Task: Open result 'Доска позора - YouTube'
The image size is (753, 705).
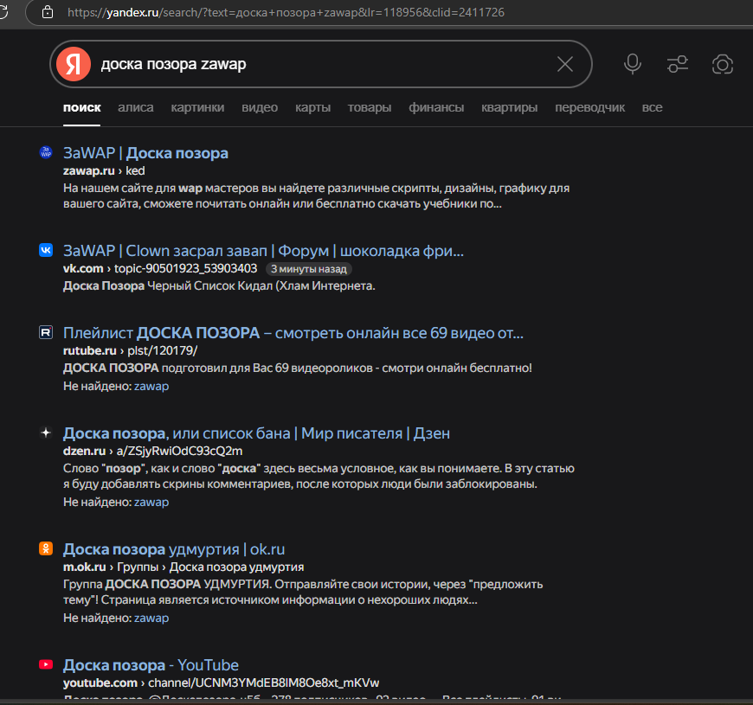Action: 151,665
